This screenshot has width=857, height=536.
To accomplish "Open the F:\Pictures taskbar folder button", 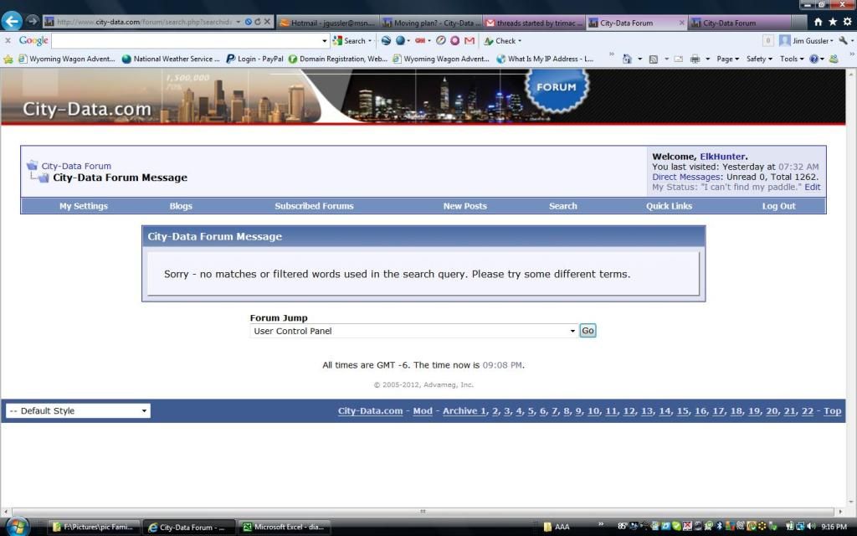I will [x=94, y=528].
